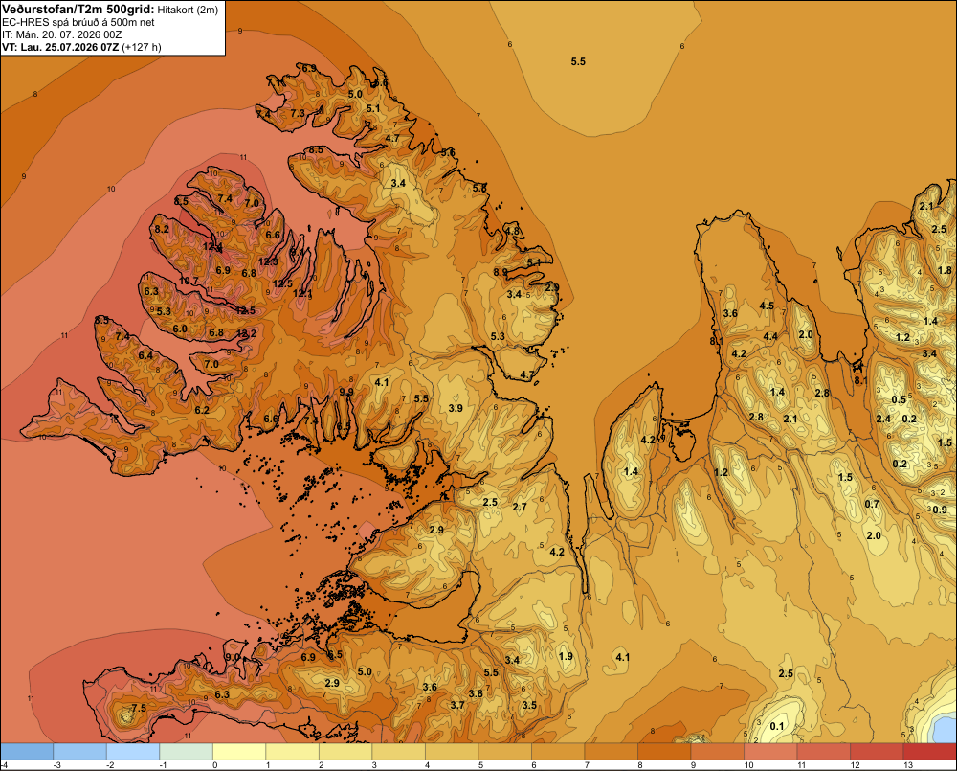Click the '9.9' temperature label
The height and width of the screenshot is (771, 957).
346,392
